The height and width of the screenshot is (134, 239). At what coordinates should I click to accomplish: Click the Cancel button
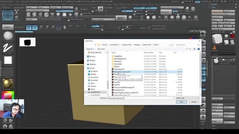[194, 102]
